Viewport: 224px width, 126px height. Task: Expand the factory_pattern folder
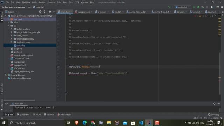[12, 29]
